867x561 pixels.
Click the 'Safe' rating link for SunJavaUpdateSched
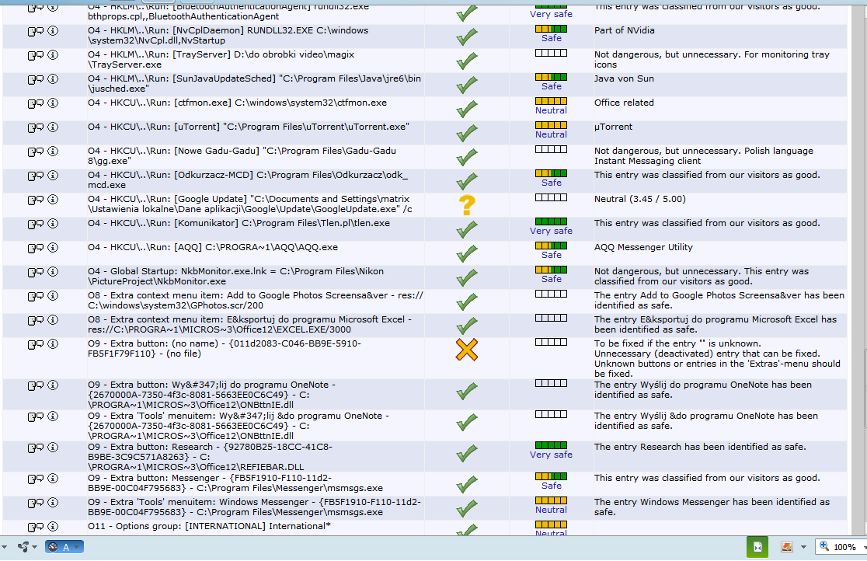click(552, 86)
